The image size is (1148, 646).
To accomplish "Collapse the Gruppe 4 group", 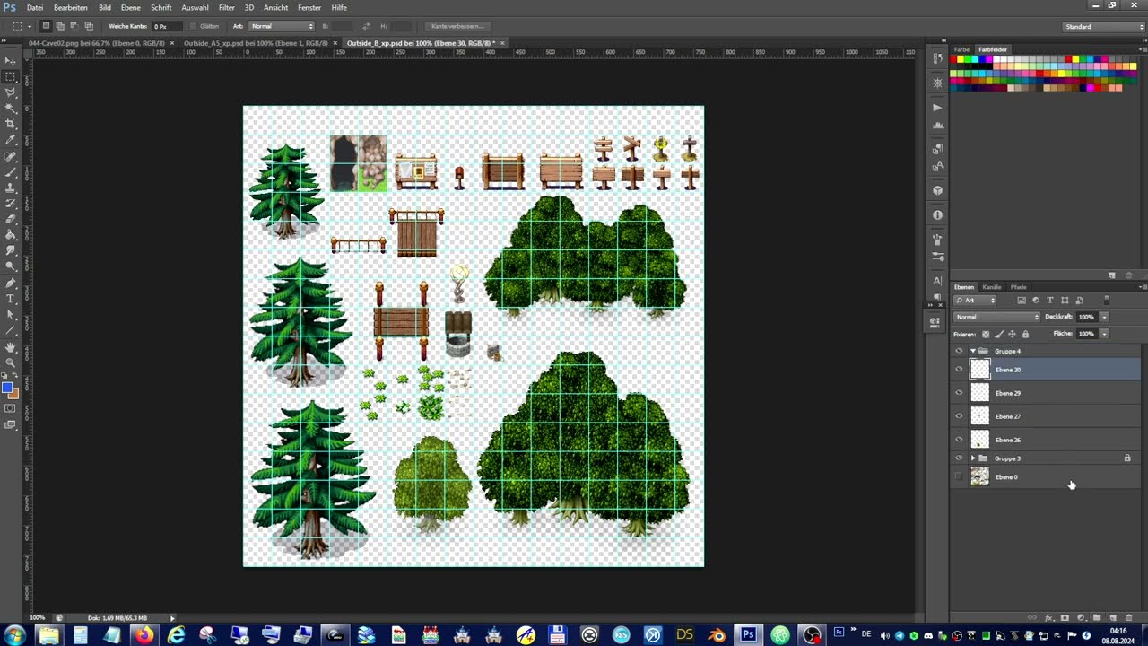I will tap(973, 351).
